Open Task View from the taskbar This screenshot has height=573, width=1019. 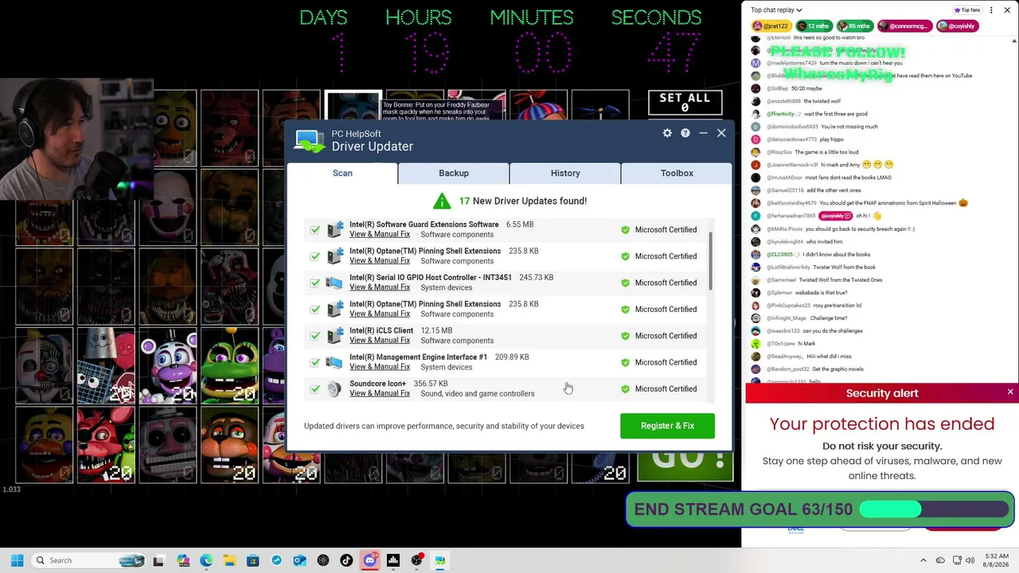158,560
